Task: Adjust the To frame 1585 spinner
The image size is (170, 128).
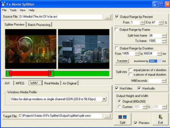Action: [164, 41]
